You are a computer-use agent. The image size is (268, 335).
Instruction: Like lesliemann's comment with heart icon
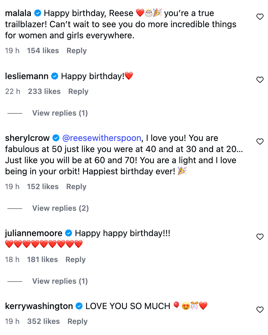[260, 80]
